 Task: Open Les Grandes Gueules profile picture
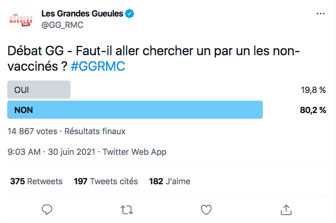coord(21,20)
